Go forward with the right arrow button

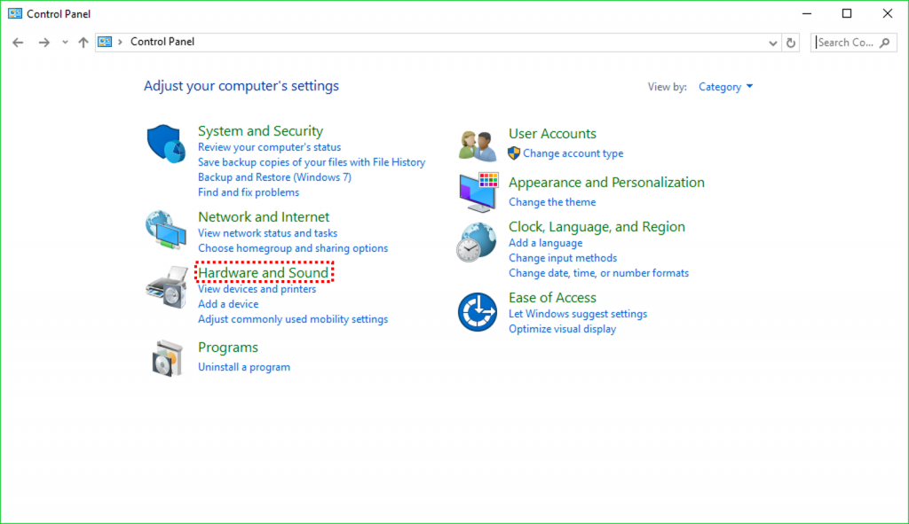[44, 43]
